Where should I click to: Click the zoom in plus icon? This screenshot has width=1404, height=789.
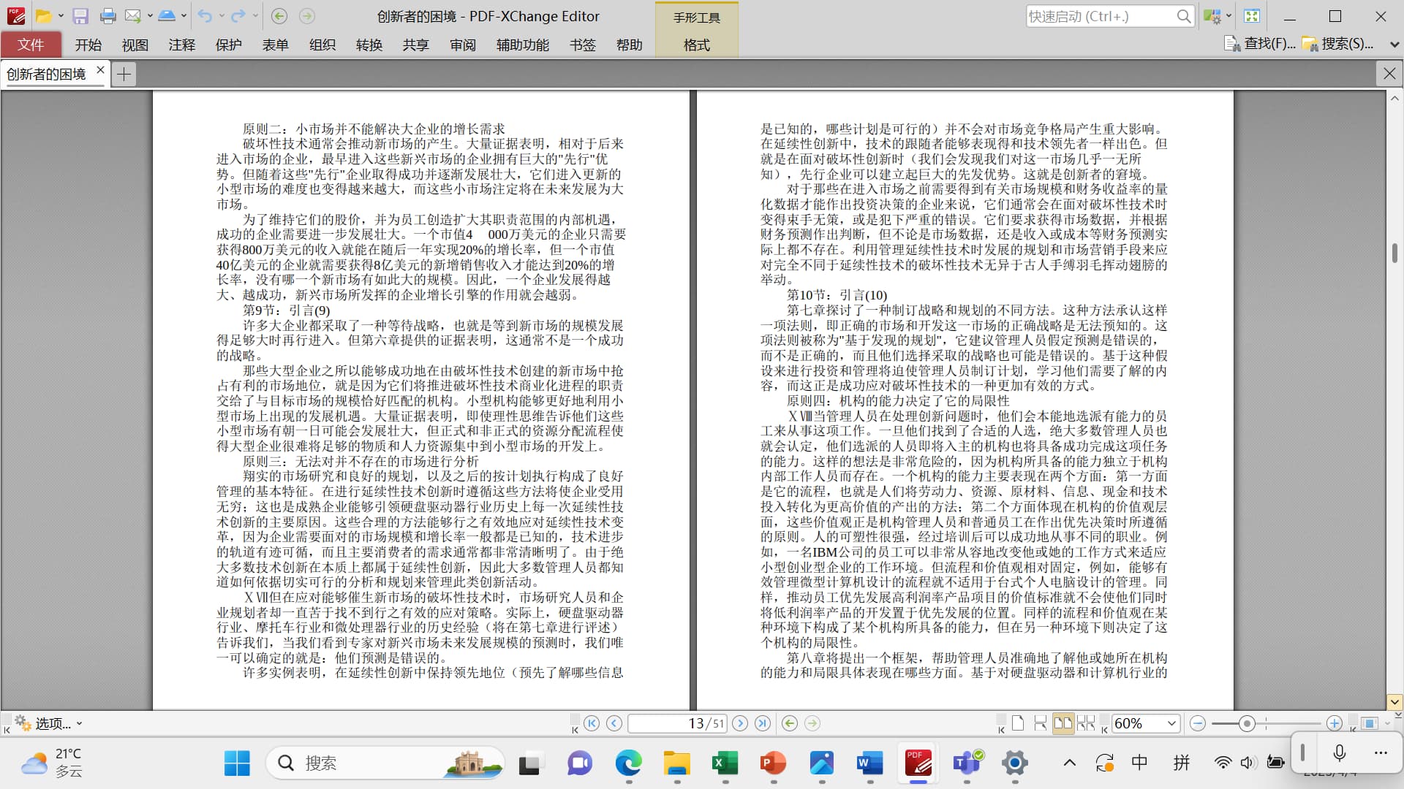click(1334, 723)
